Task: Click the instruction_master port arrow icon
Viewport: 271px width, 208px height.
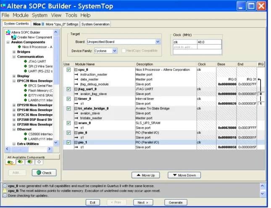Action: click(76, 75)
